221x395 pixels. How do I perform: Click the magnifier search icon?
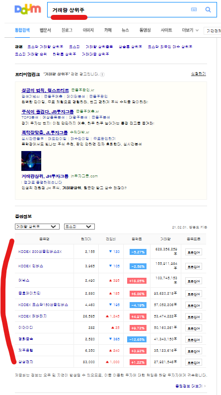[x=208, y=9]
